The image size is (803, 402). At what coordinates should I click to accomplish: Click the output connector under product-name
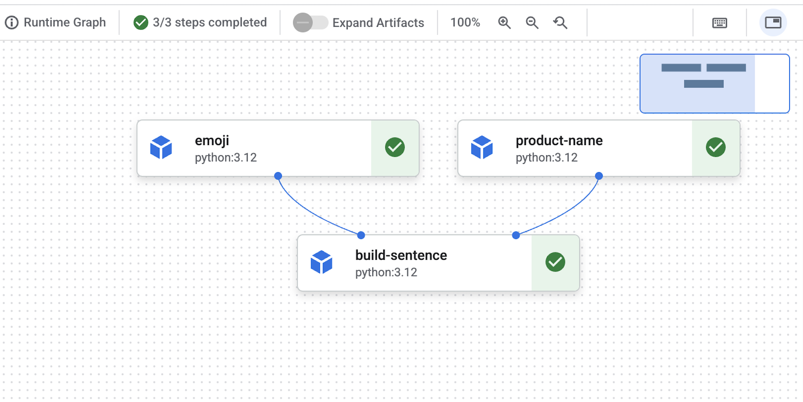pyautogui.click(x=598, y=175)
